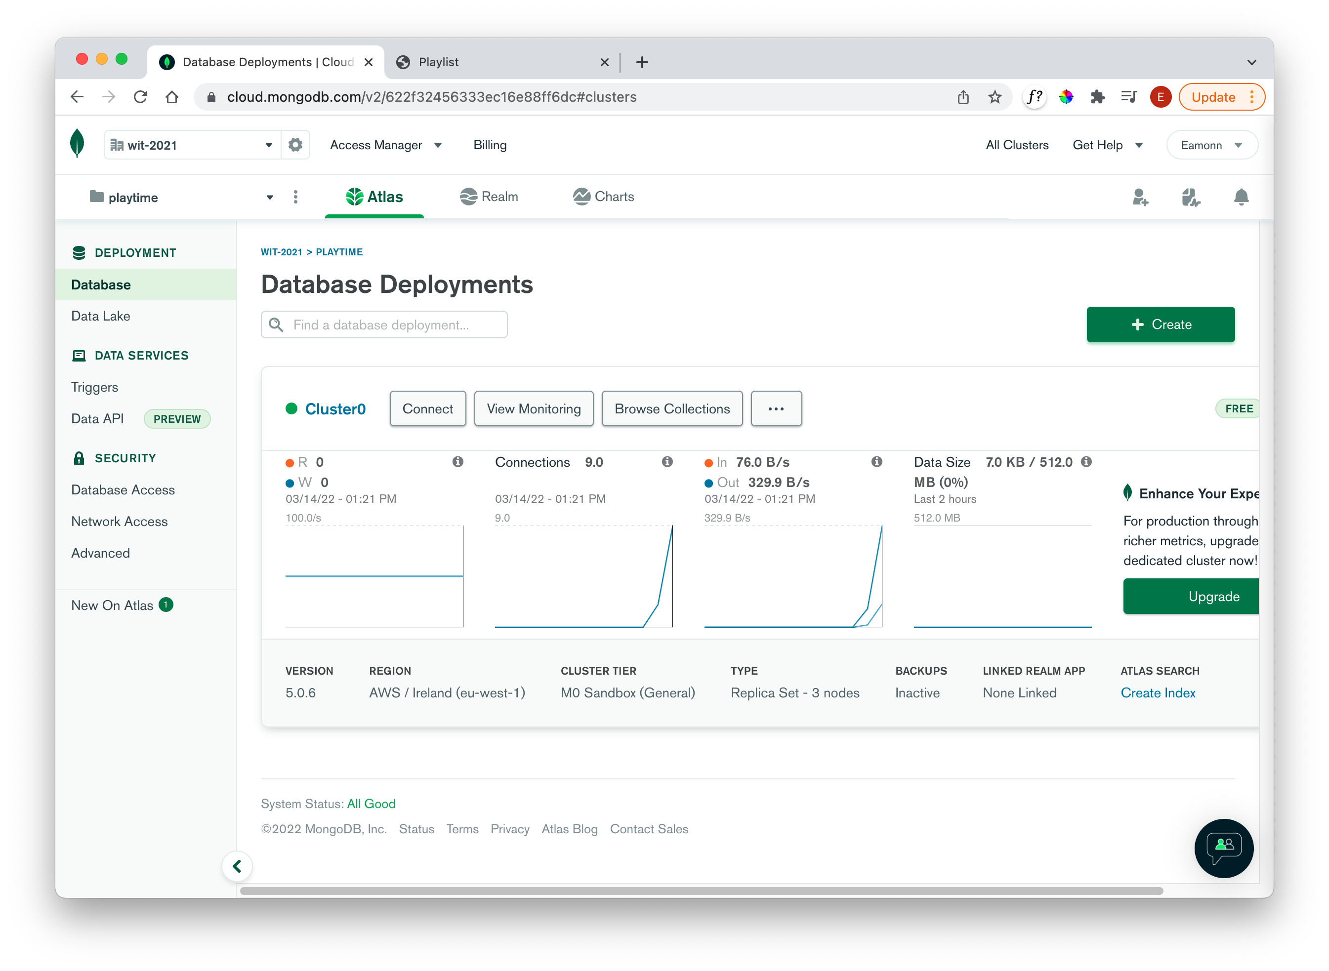
Task: Open project options vertical dots menu
Action: pos(295,197)
